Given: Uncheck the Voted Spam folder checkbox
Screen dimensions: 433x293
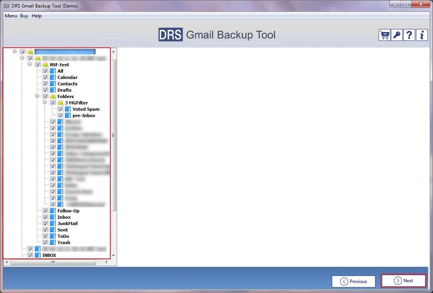Looking at the screenshot, I should (x=60, y=109).
